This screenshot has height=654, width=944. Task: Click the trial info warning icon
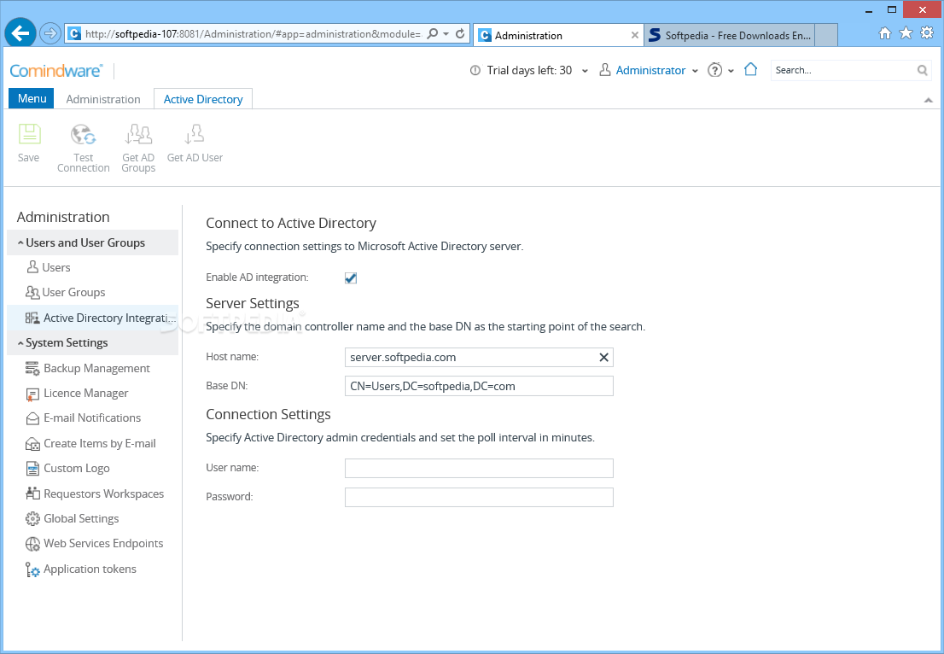click(475, 71)
